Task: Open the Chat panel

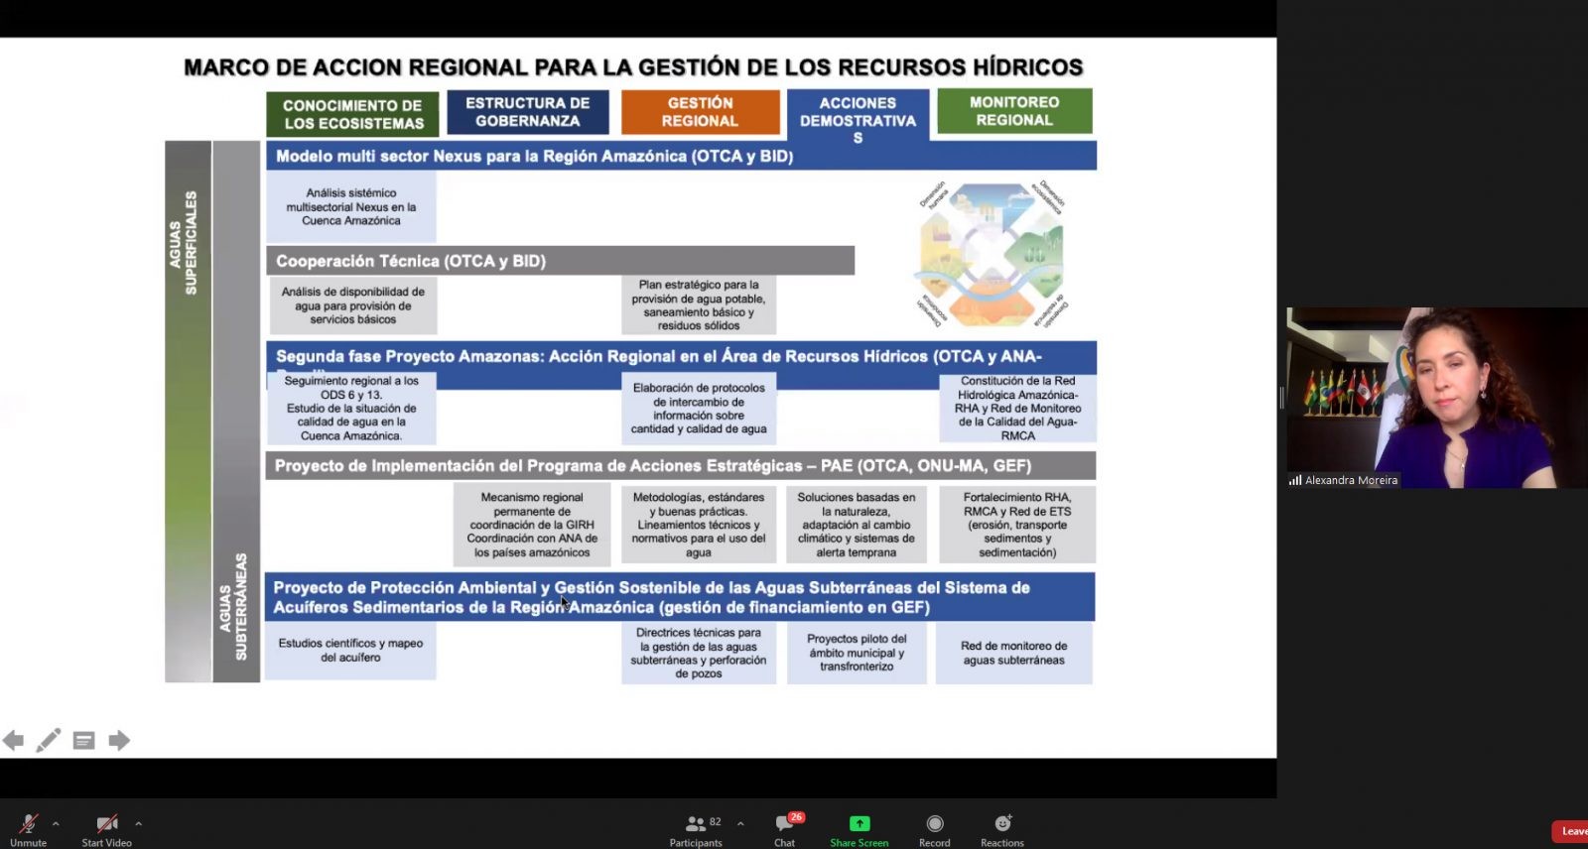Action: click(785, 824)
